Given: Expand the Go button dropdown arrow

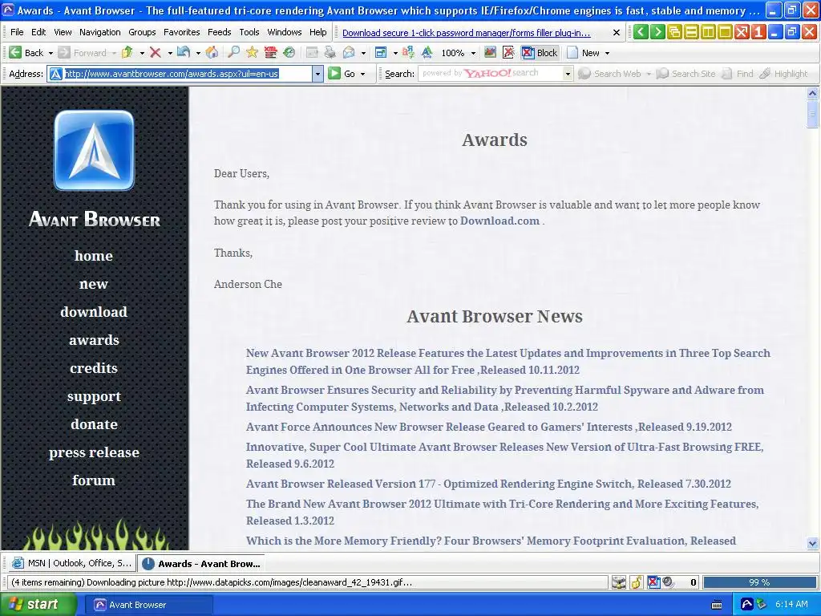Looking at the screenshot, I should 363,74.
